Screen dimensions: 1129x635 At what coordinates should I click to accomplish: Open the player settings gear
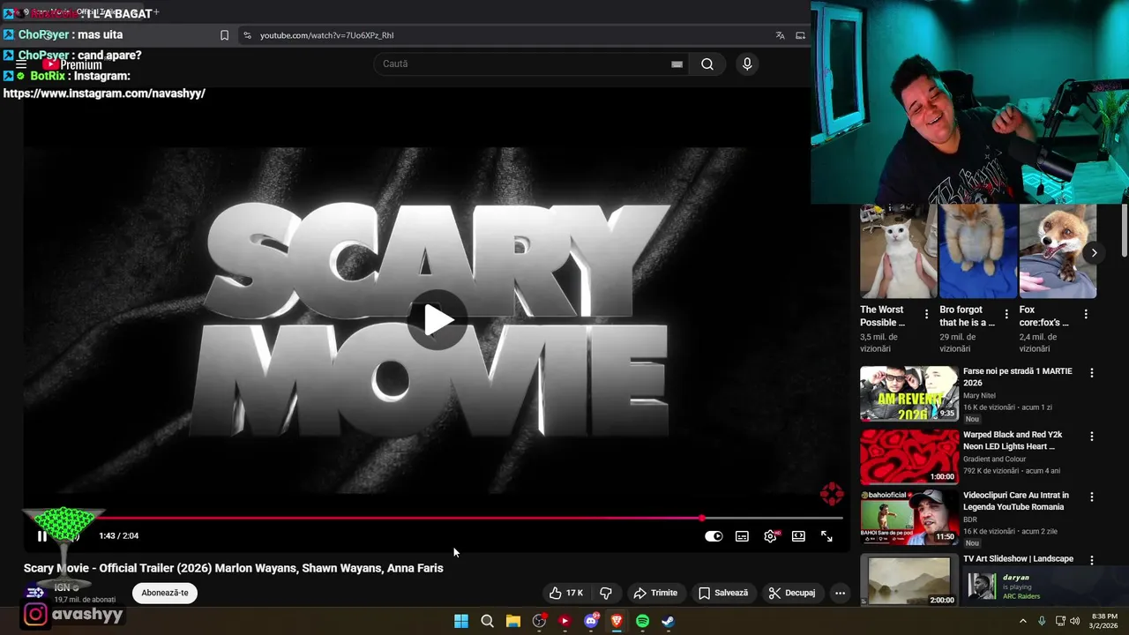tap(770, 536)
